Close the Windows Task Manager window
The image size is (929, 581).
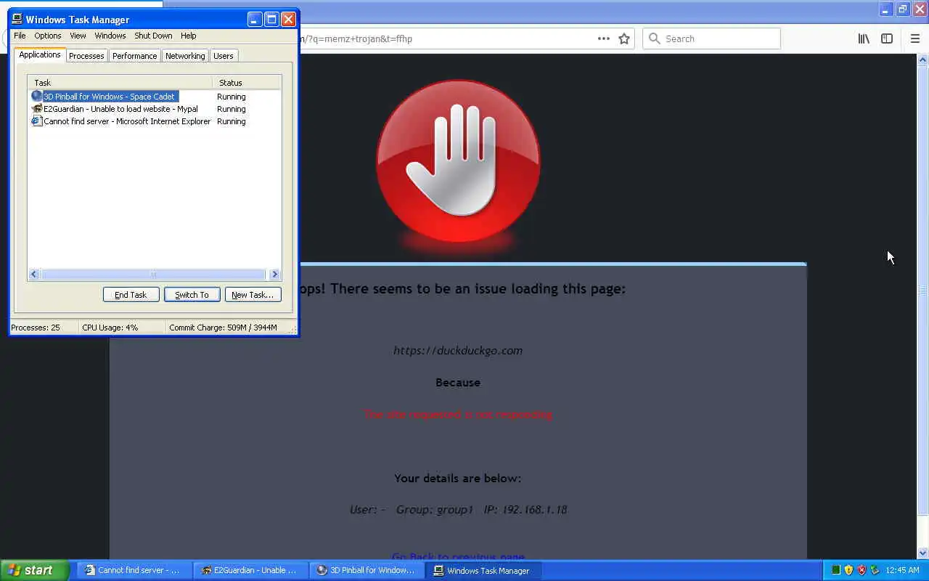click(x=288, y=20)
